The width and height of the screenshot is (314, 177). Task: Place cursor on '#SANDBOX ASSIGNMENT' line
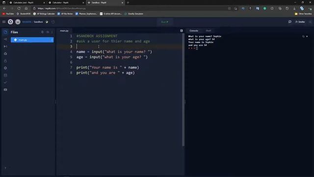point(97,36)
